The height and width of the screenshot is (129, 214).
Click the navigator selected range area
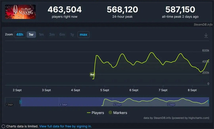click(x=114, y=102)
